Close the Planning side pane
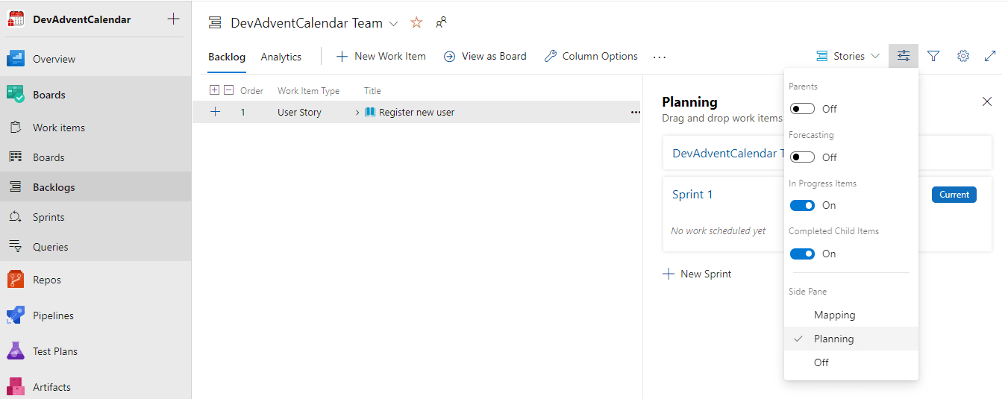 coord(987,101)
